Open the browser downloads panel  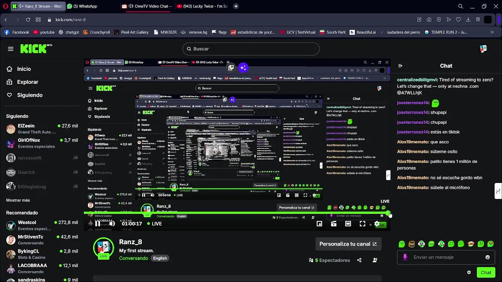tap(468, 20)
